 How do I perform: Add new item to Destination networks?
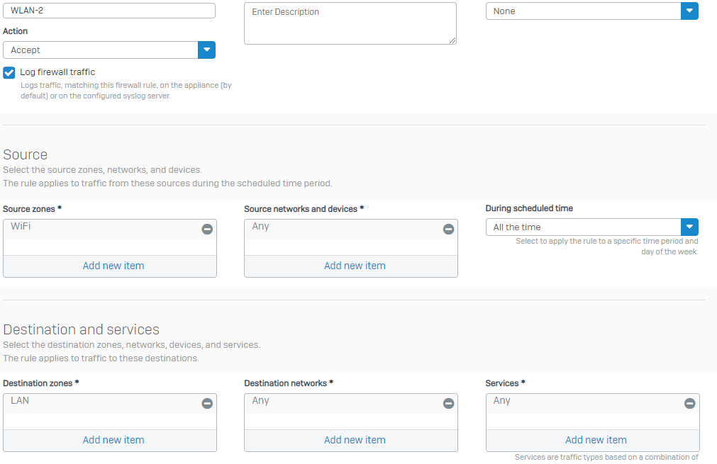coord(355,440)
